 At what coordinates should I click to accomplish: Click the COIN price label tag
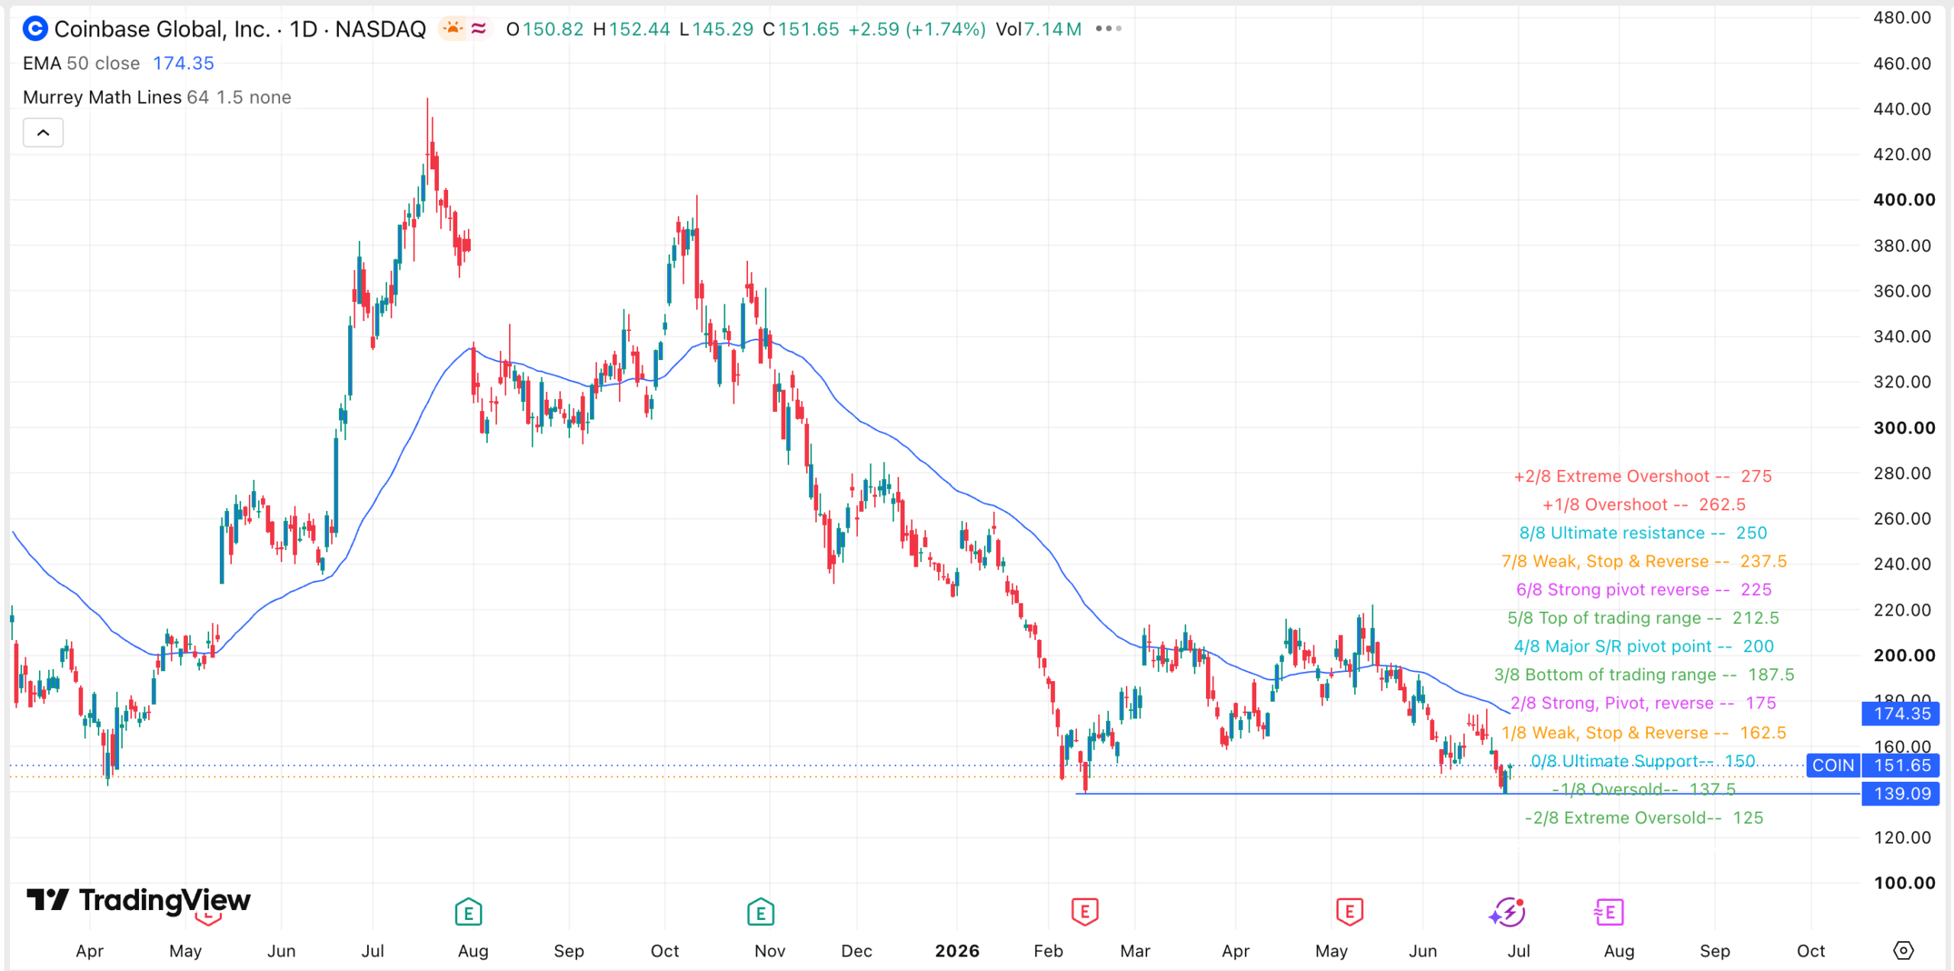click(x=1833, y=765)
